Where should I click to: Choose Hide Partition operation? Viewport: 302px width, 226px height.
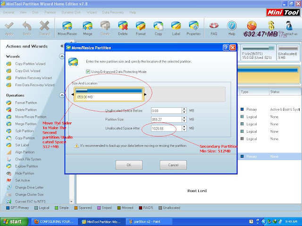click(25, 173)
